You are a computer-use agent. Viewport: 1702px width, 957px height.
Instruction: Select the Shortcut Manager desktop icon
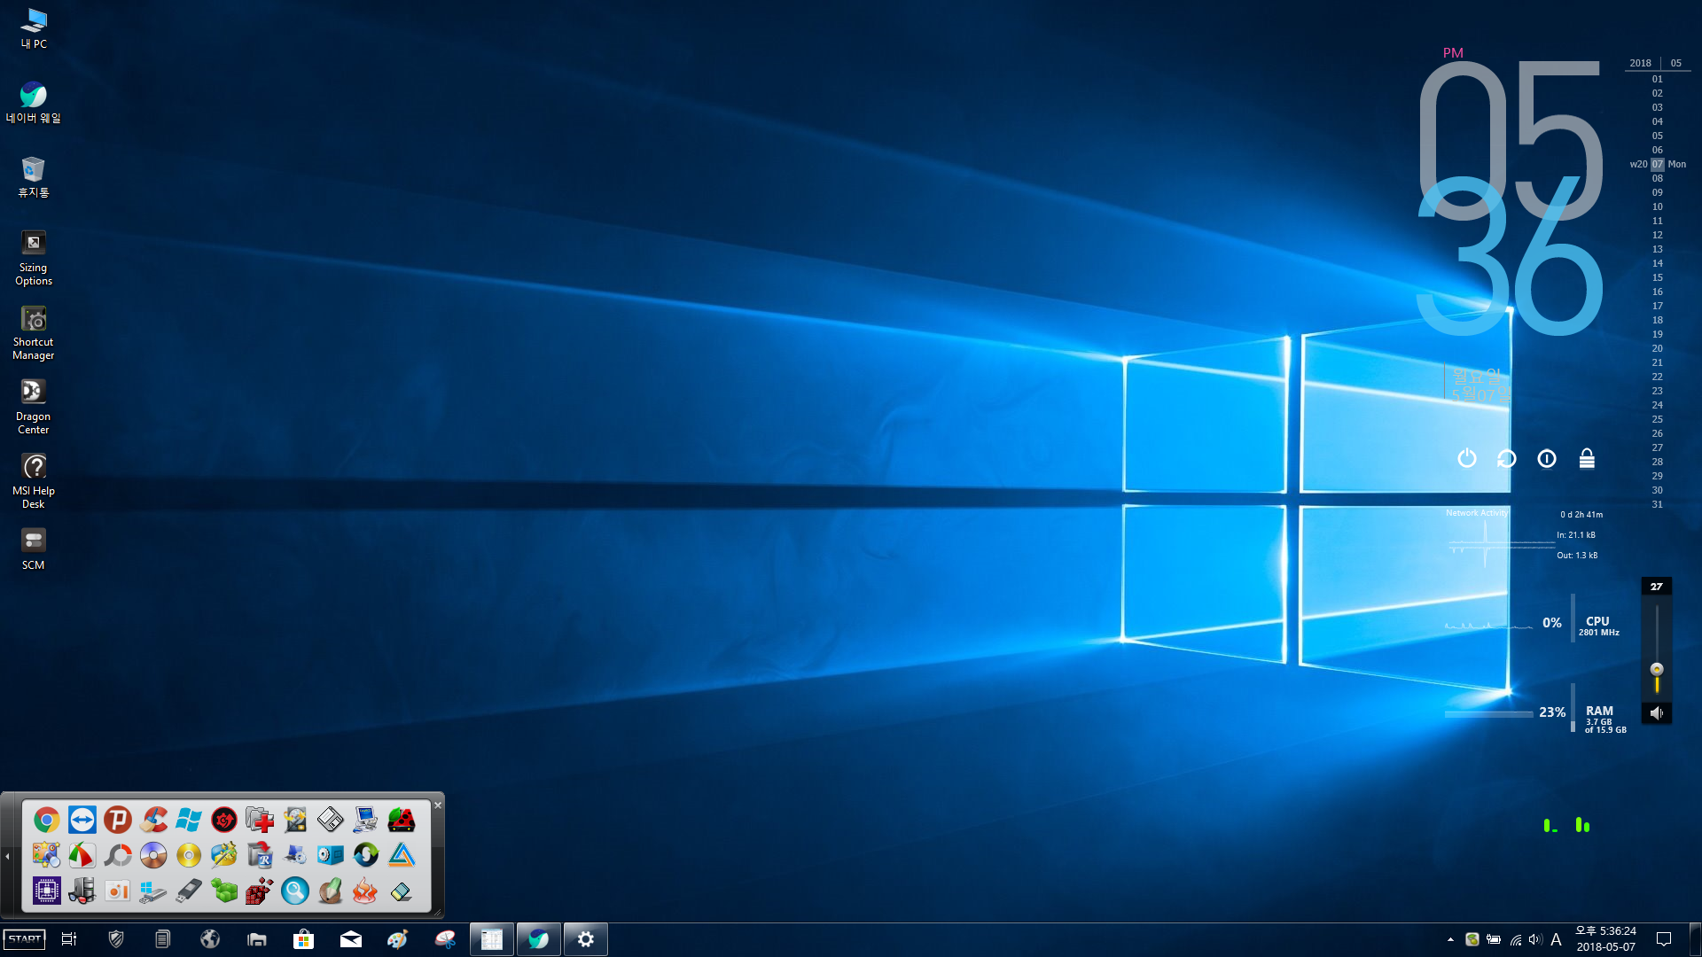34,332
